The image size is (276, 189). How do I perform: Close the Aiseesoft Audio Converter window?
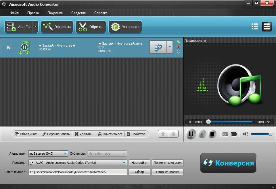pyautogui.click(x=267, y=3)
